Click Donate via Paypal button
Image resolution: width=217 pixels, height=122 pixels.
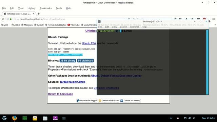click(87, 101)
